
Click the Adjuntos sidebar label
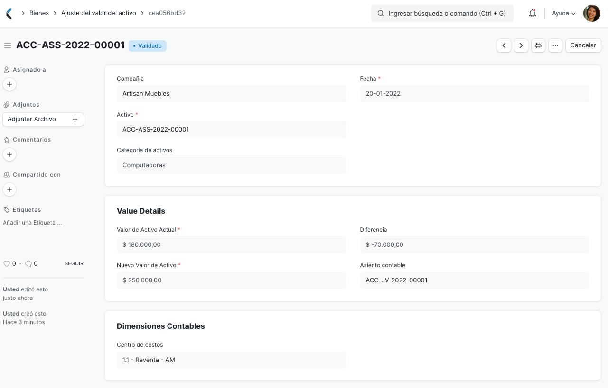[26, 105]
